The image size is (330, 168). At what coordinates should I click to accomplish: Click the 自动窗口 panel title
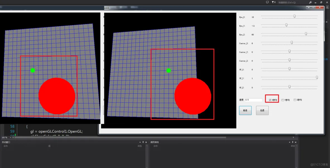(x=6, y=142)
